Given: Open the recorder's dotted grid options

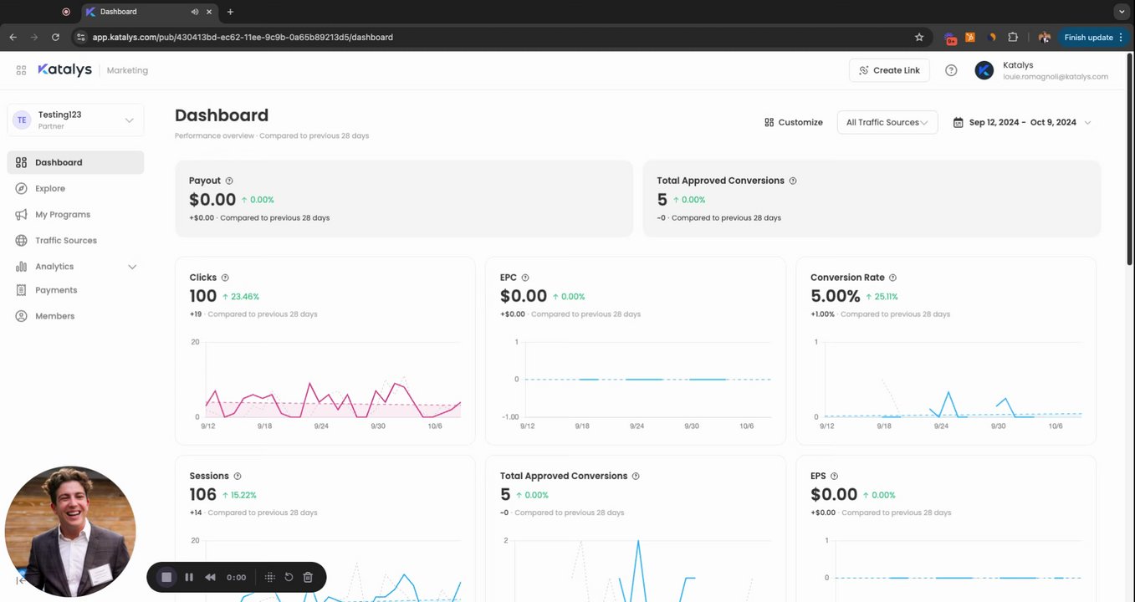Looking at the screenshot, I should (269, 577).
